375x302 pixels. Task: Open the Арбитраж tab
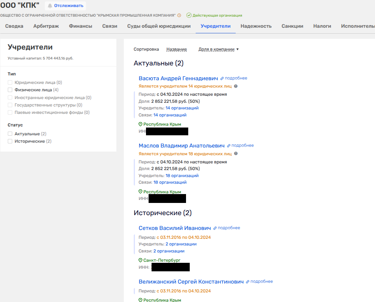pyautogui.click(x=46, y=26)
